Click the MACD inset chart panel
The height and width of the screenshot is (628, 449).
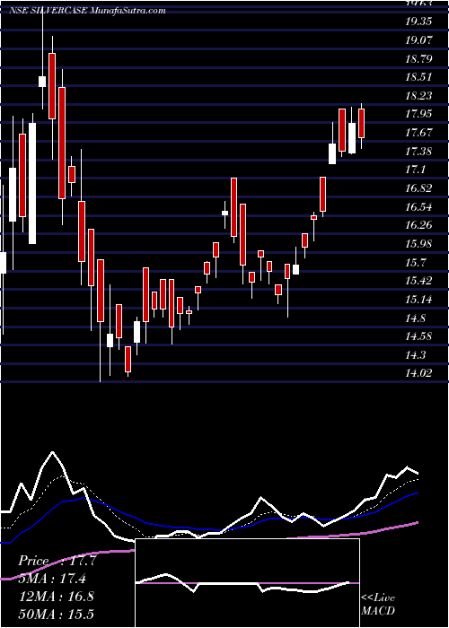pyautogui.click(x=247, y=583)
